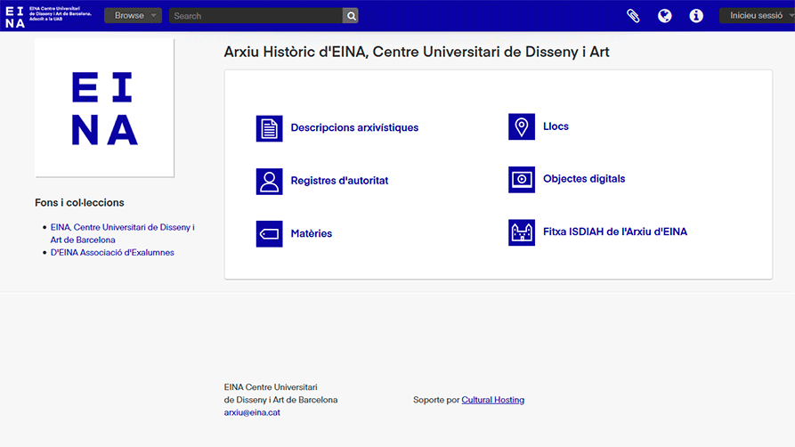
Task: Click the large EINA logo image
Action: click(x=104, y=108)
